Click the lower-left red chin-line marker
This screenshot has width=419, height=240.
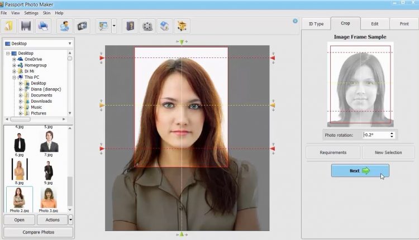tap(102, 148)
